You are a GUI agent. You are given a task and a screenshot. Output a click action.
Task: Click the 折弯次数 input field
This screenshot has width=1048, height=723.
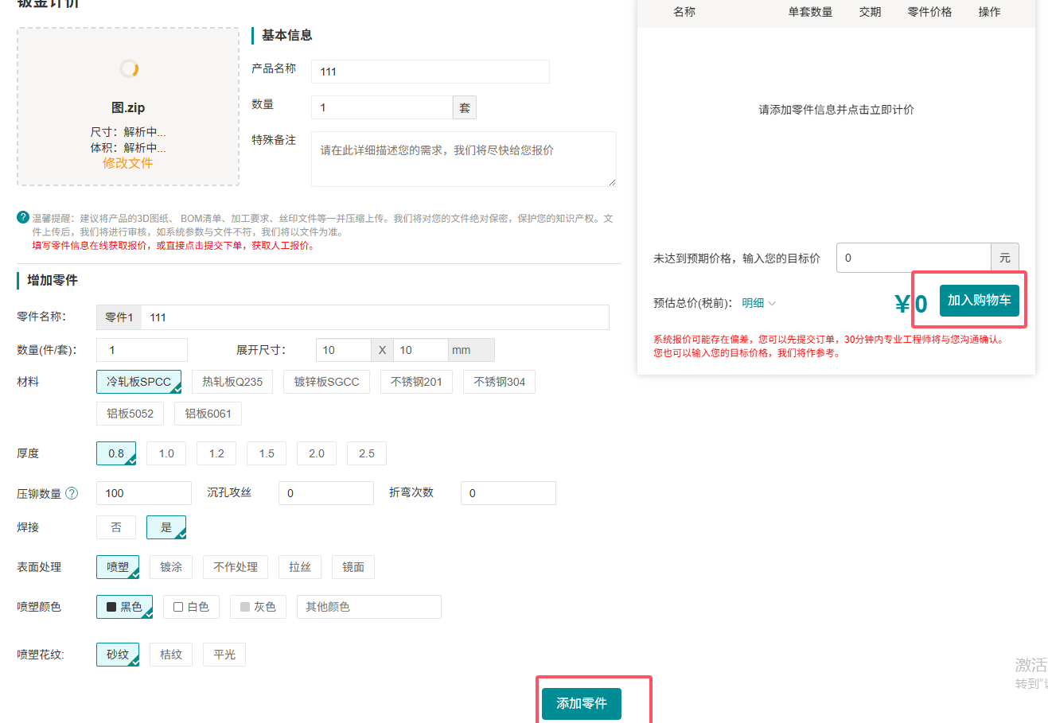pos(508,493)
